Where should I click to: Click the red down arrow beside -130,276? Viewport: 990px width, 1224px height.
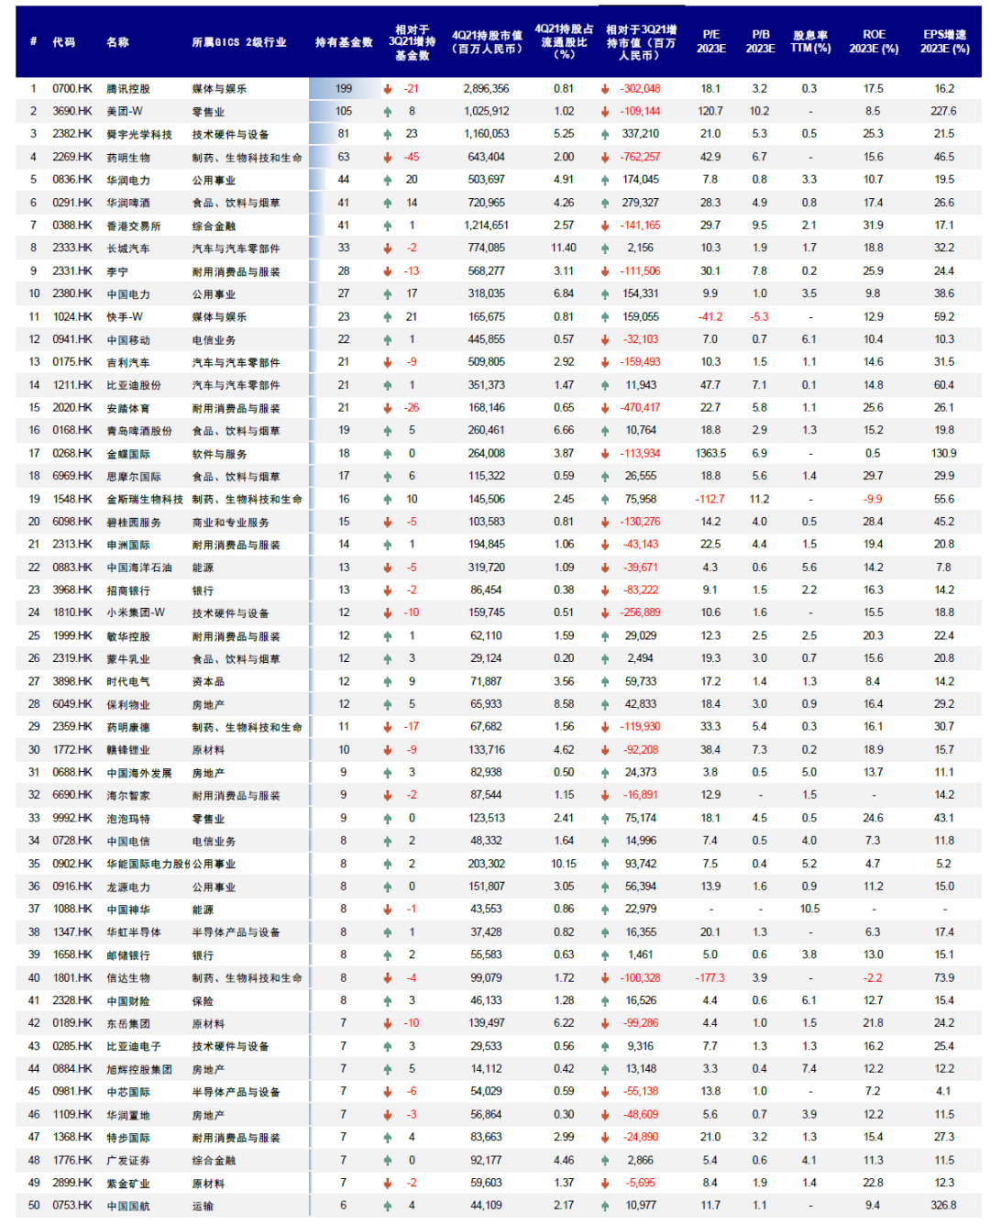(x=605, y=522)
